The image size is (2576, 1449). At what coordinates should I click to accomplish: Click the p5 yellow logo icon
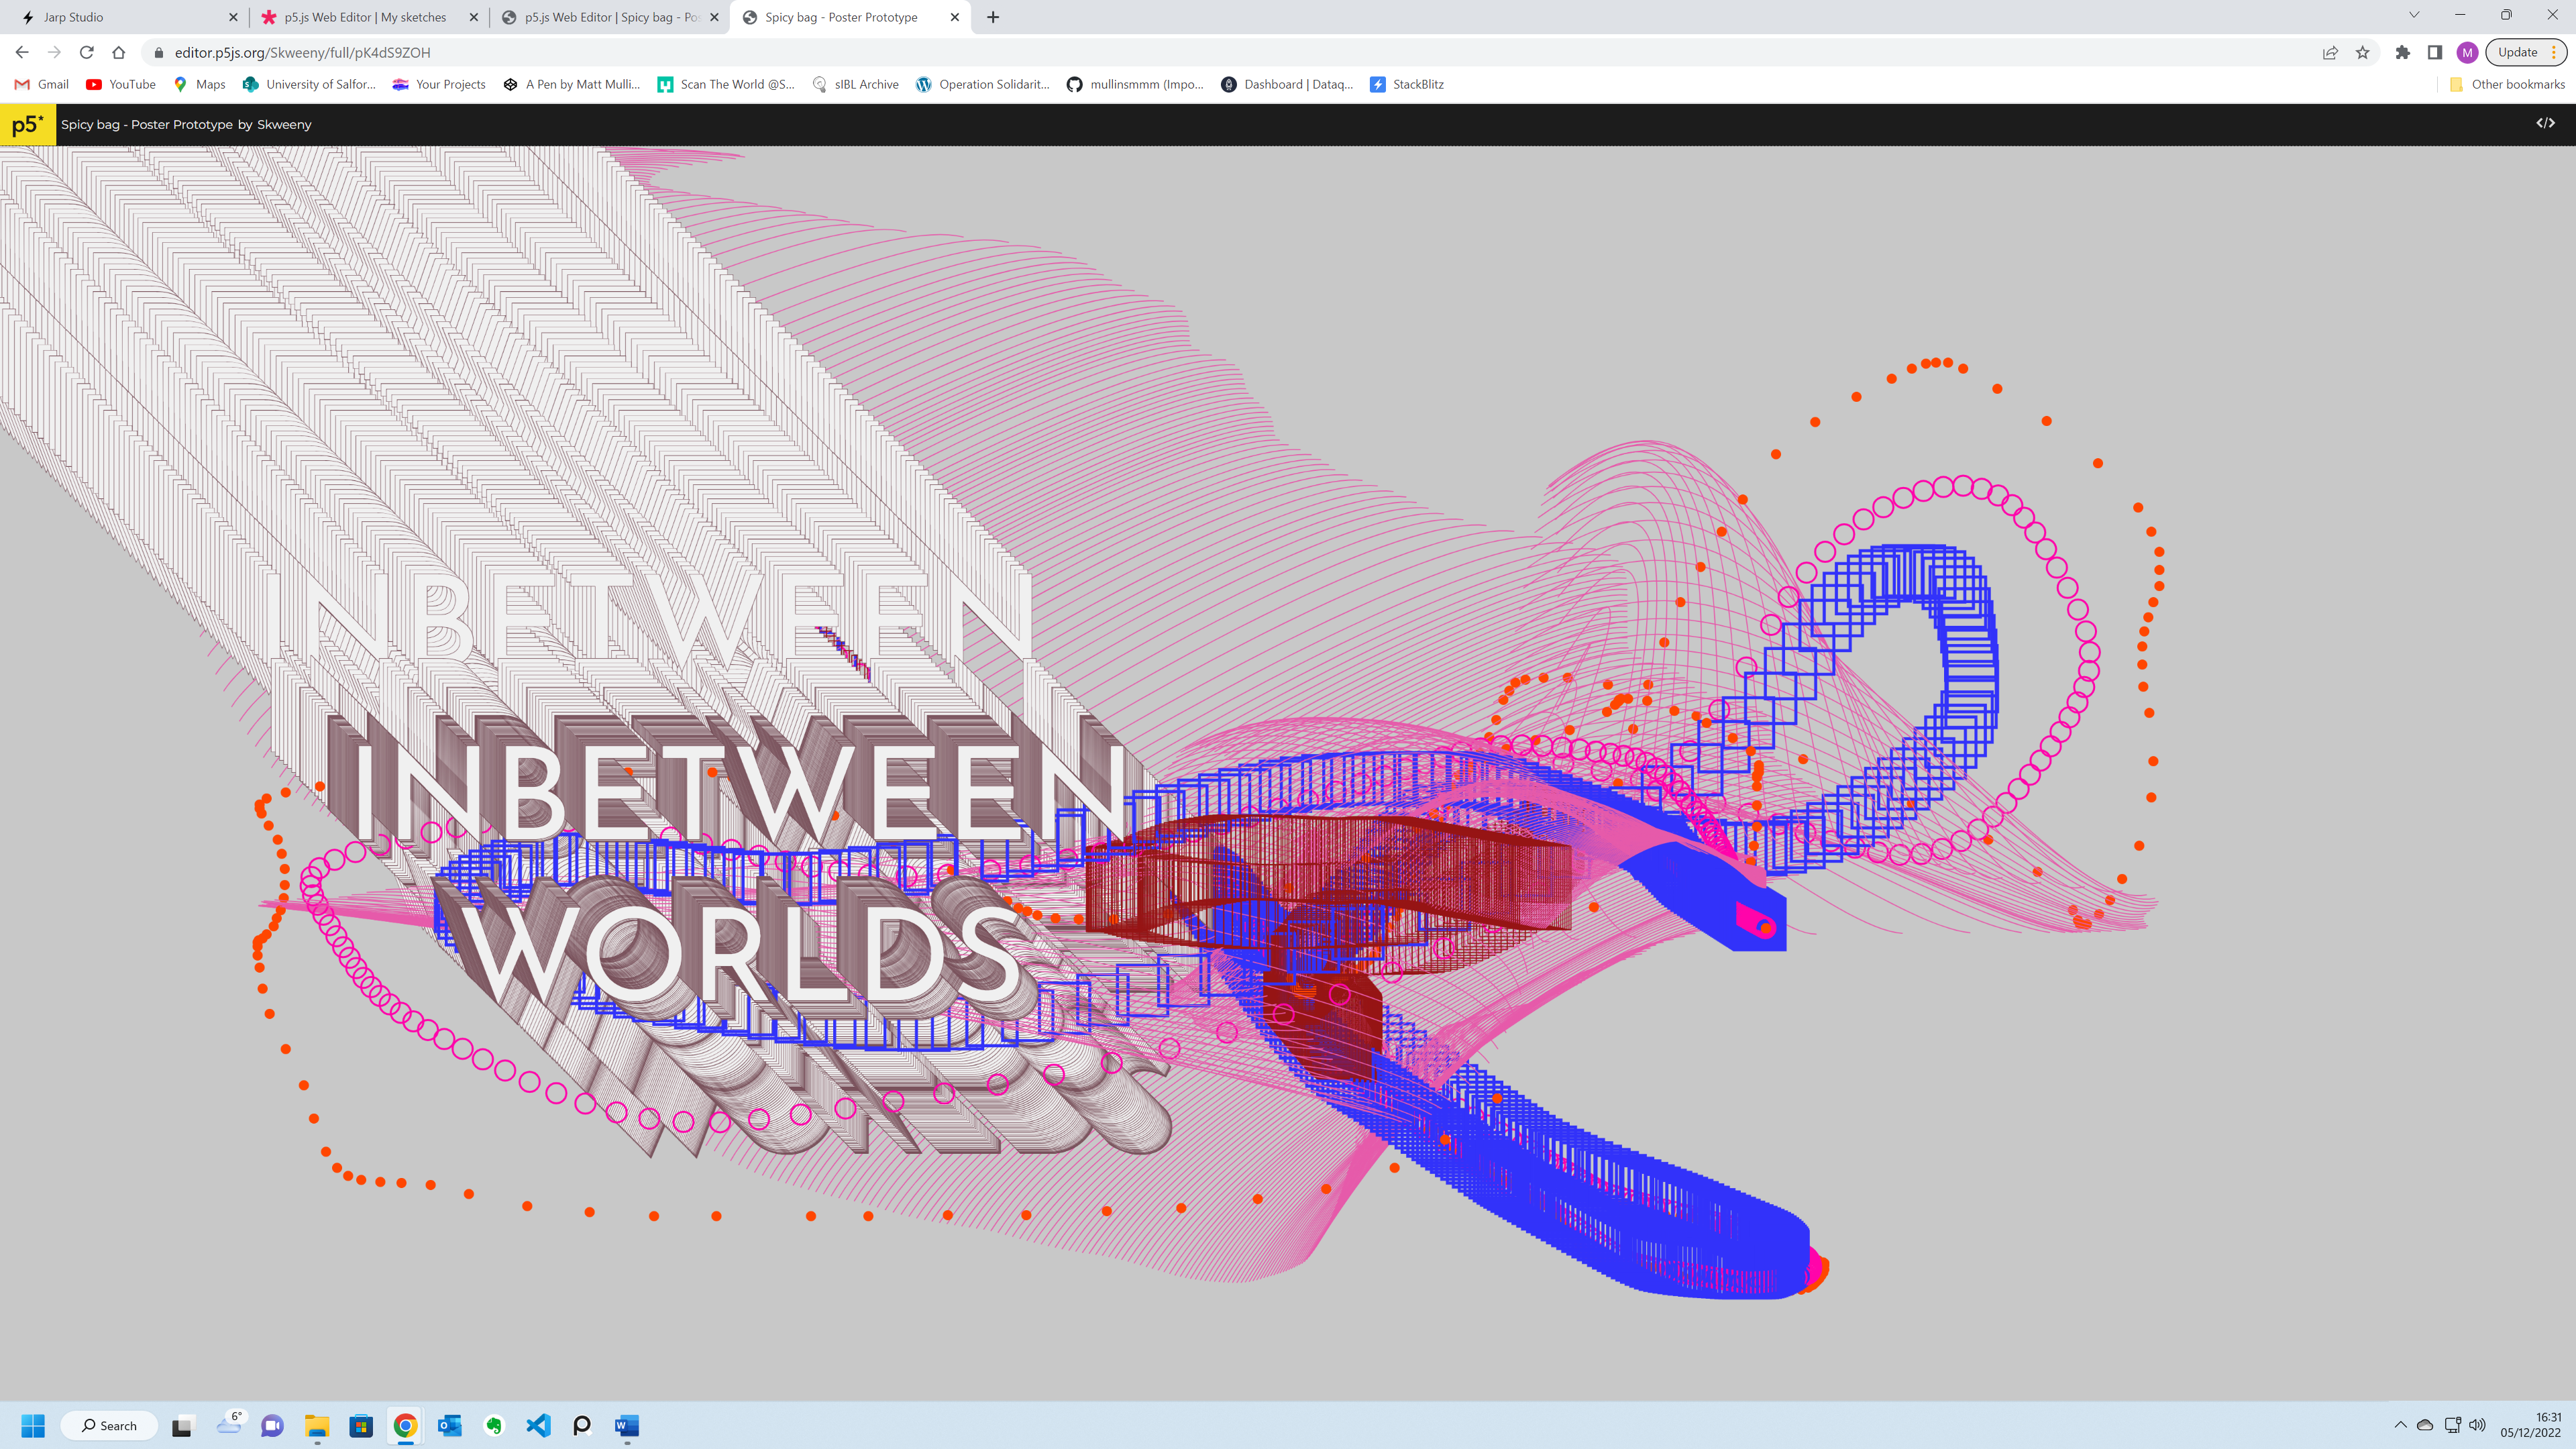pyautogui.click(x=28, y=125)
